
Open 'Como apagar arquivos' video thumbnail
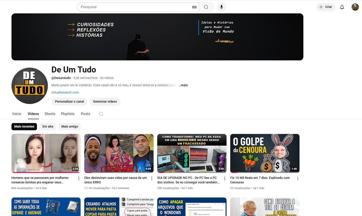click(x=192, y=207)
